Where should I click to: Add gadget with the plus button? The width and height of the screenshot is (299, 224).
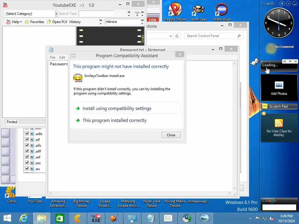point(282,3)
